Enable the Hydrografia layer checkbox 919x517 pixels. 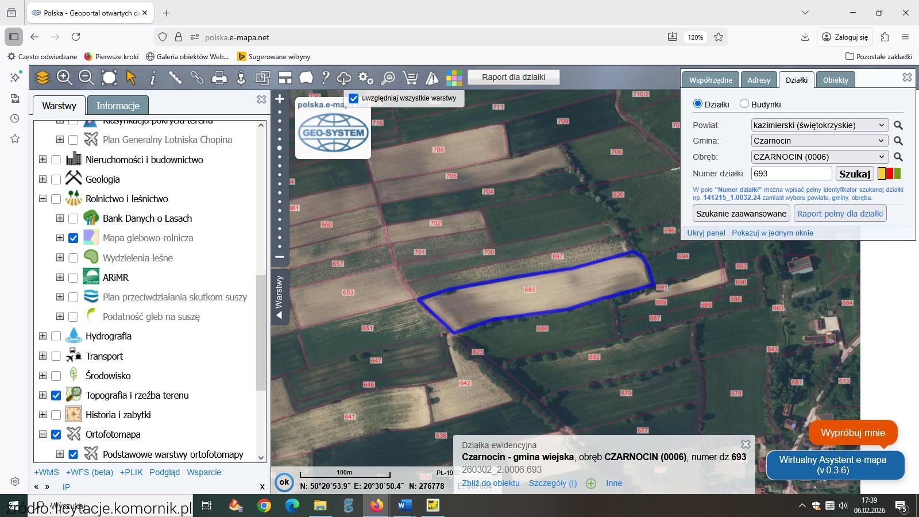pos(56,337)
